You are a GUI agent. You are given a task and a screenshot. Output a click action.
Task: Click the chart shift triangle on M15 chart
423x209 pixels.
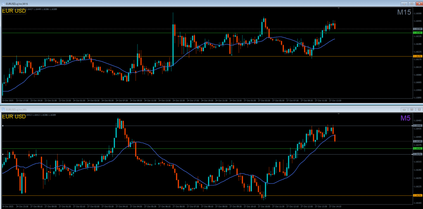pyautogui.click(x=339, y=8)
